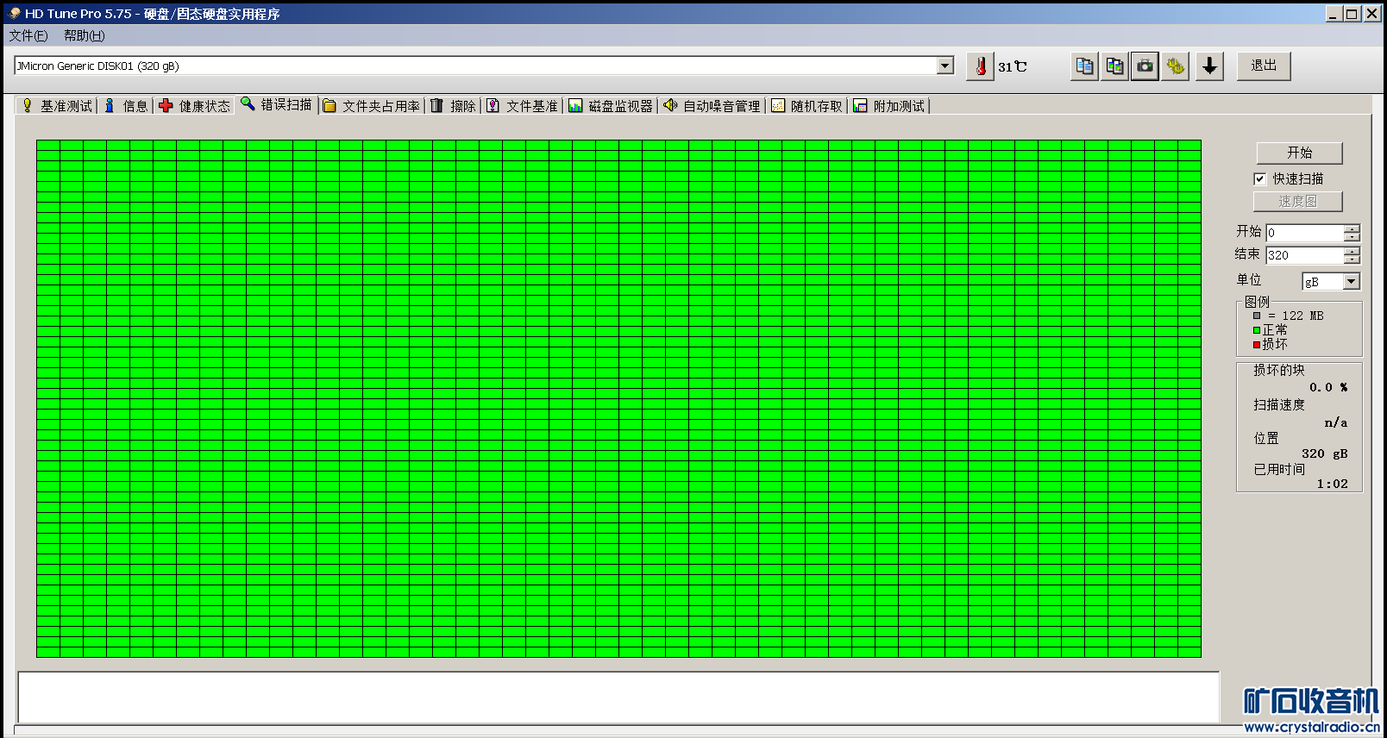Decrease the 结束 value with down stepper
This screenshot has width=1387, height=738.
1352,260
